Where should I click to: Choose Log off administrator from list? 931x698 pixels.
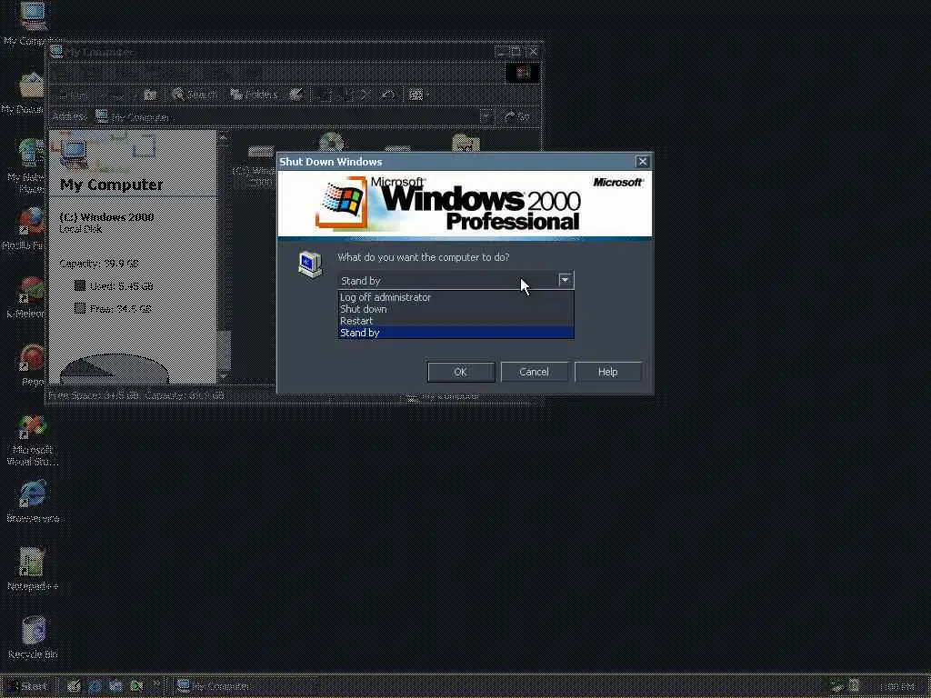pos(455,297)
